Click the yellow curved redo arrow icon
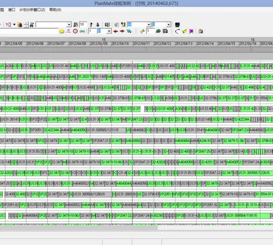Screen dimensions: 273x245 (x=142, y=31)
